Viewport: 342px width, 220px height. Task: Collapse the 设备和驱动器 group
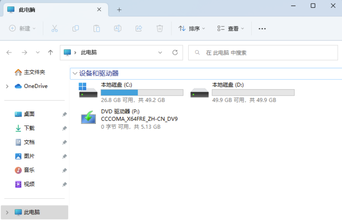[x=75, y=73]
